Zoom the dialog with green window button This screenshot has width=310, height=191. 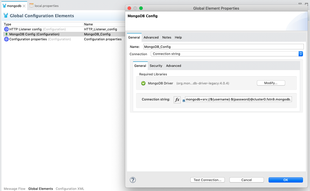[141, 8]
